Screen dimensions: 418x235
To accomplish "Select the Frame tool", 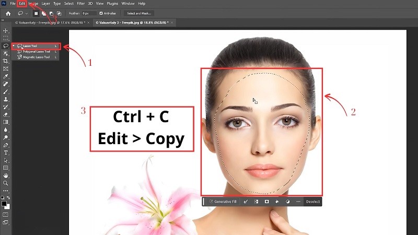I will (x=6, y=69).
